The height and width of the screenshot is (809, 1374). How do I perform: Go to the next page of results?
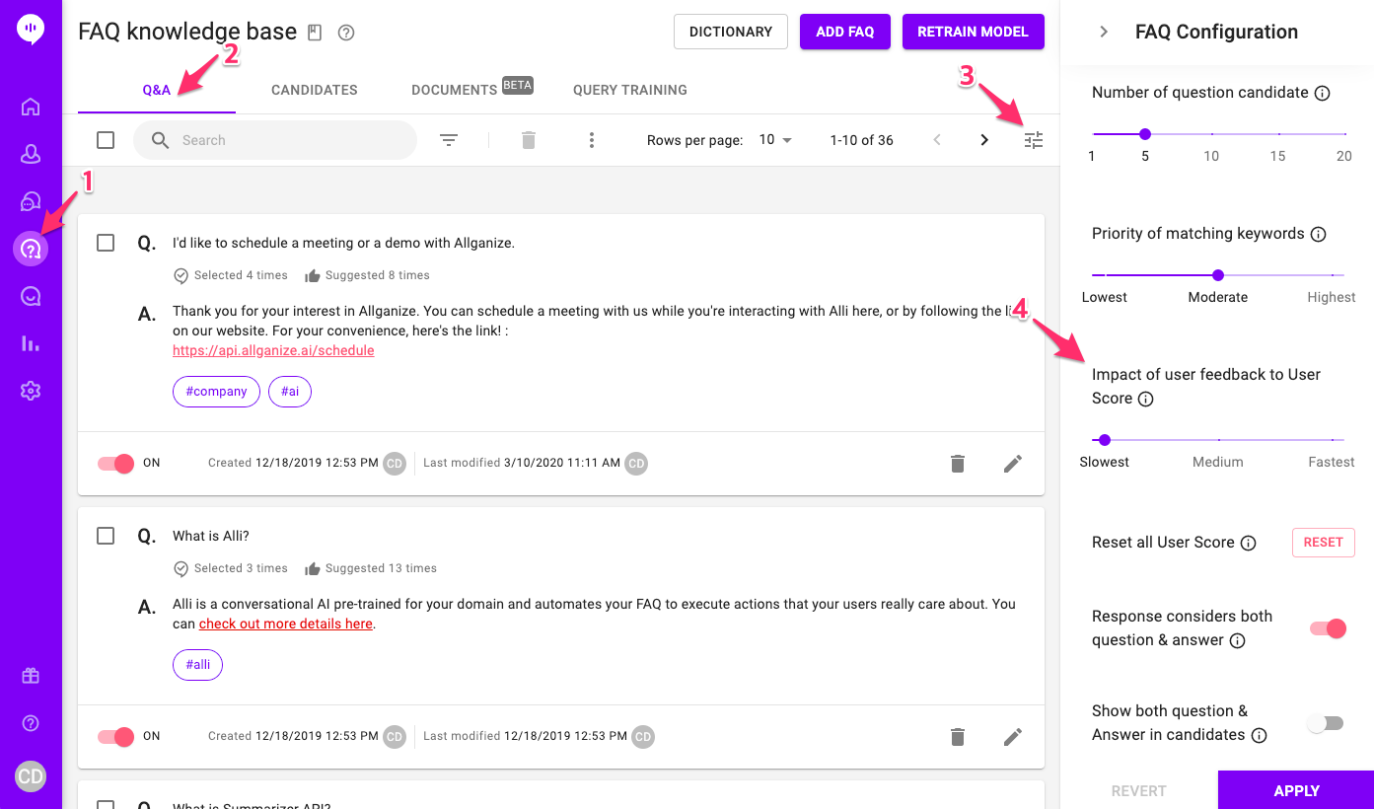point(984,140)
